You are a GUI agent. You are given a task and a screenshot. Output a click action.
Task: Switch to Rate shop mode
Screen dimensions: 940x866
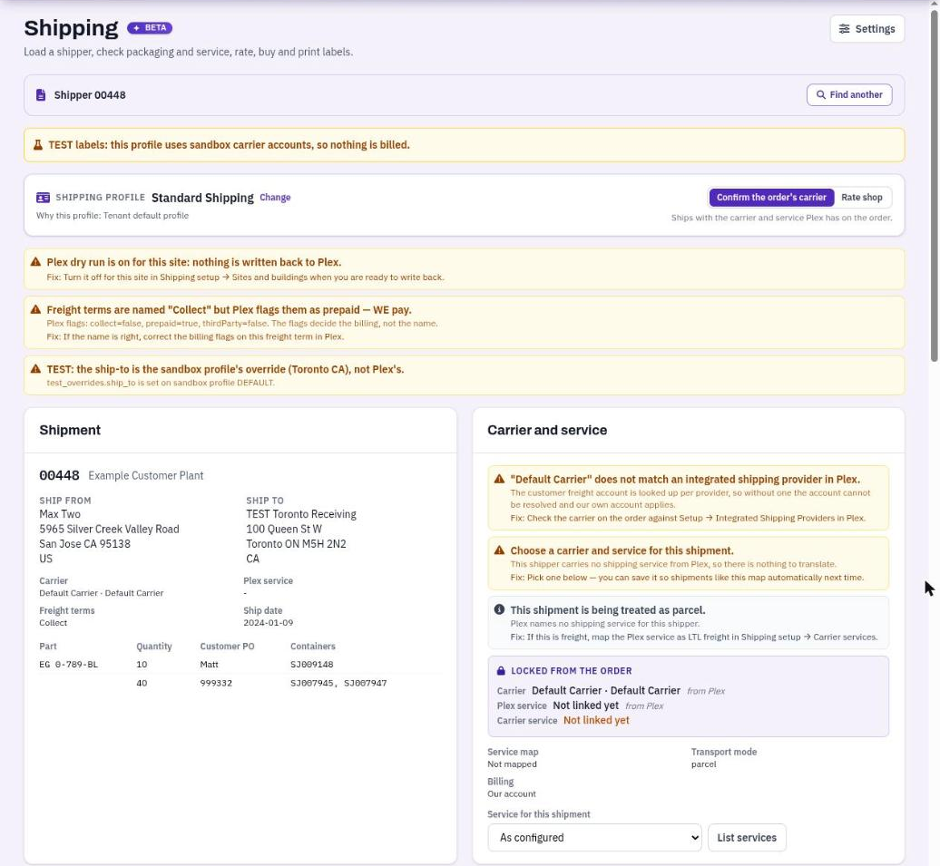click(861, 197)
